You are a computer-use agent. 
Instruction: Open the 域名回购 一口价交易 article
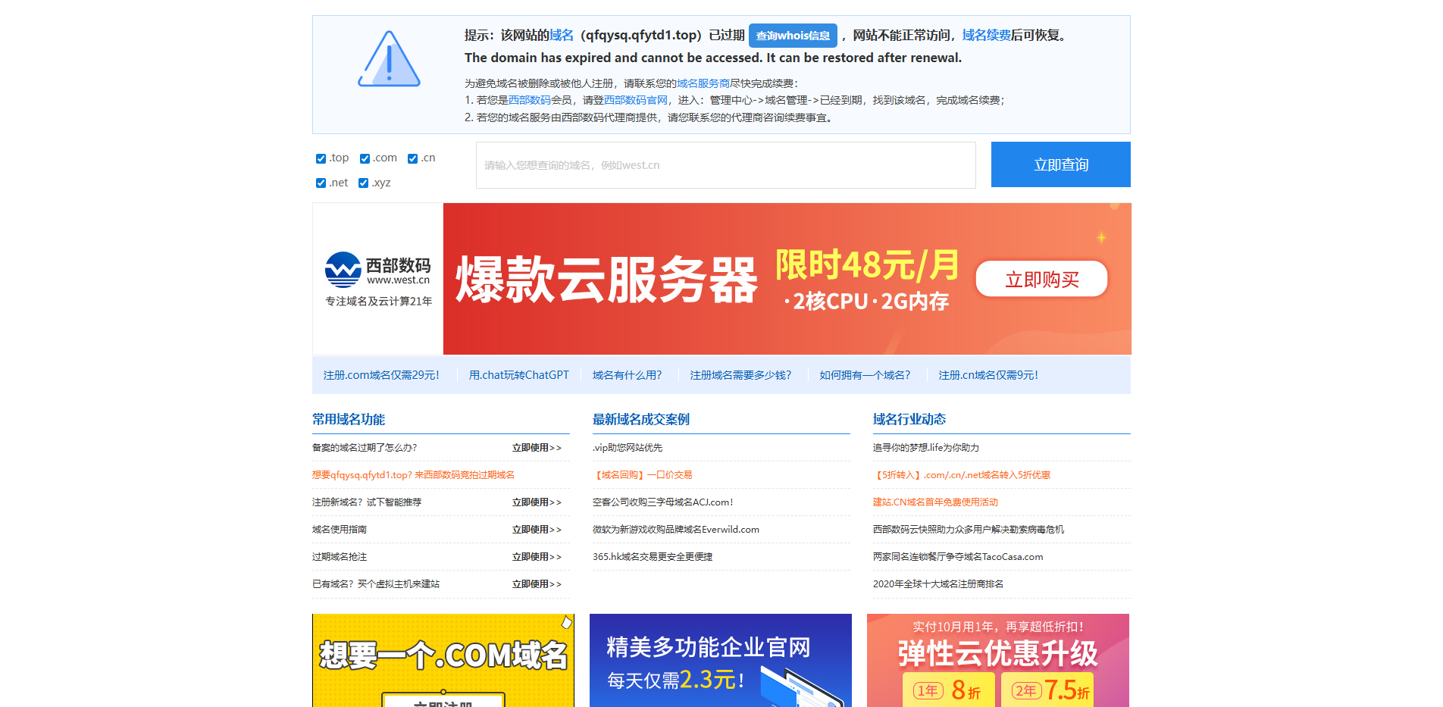(643, 474)
